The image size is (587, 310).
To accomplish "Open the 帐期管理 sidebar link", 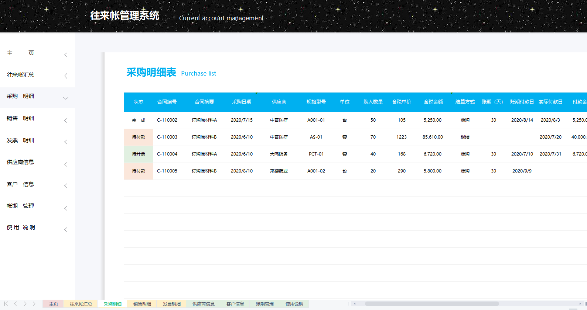I will click(x=21, y=206).
